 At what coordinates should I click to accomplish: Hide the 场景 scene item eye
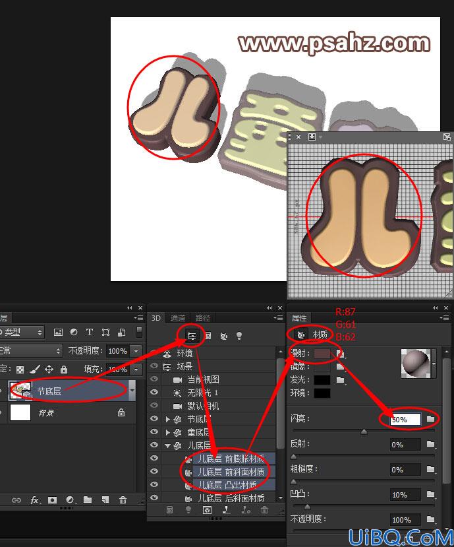tap(154, 366)
